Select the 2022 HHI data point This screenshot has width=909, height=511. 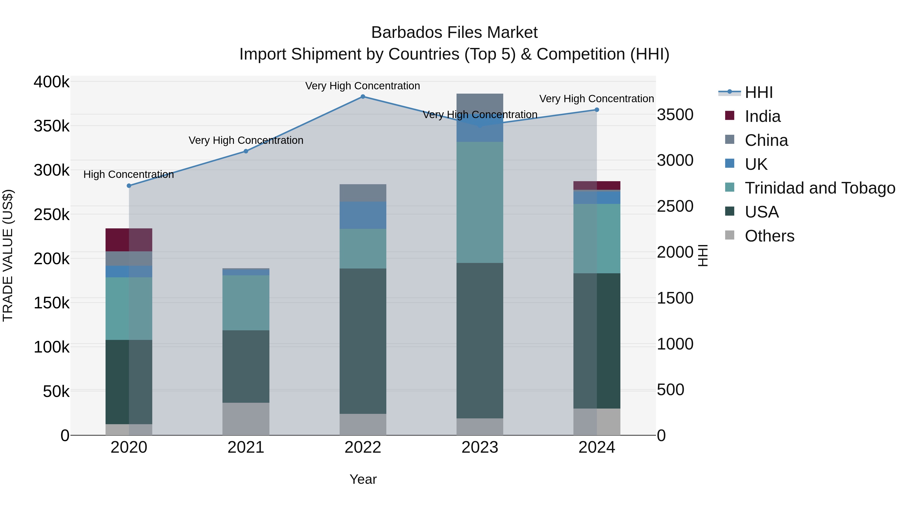pos(363,97)
